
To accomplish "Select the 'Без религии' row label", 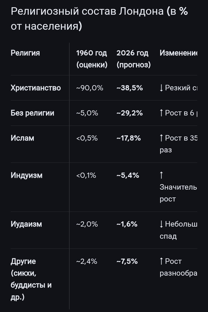I will (x=32, y=113).
